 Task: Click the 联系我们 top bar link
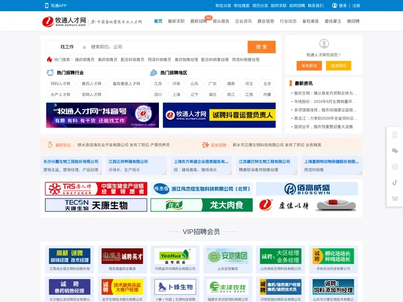point(316,6)
